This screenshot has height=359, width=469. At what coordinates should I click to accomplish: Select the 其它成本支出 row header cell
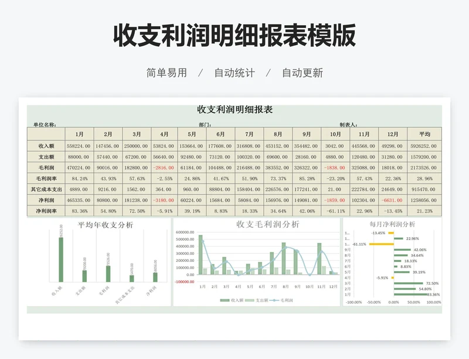(46, 189)
